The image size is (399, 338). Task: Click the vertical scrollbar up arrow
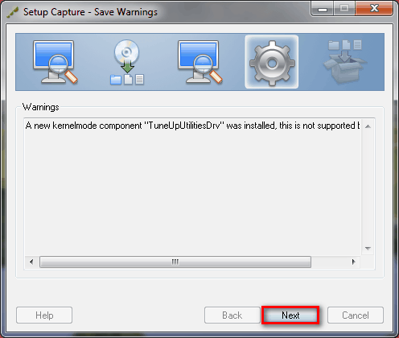pos(368,126)
